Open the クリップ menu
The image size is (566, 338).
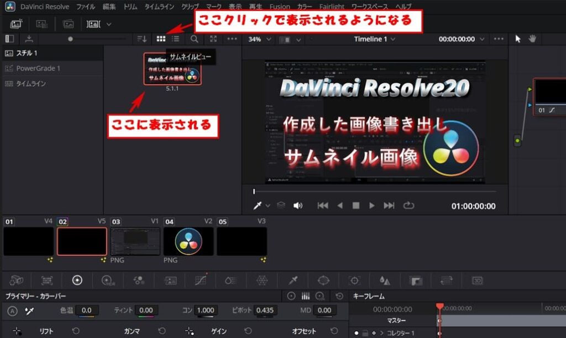pyautogui.click(x=190, y=7)
